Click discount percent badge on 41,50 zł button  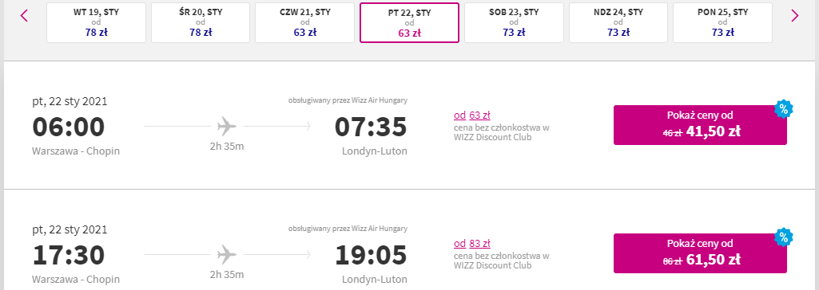(783, 109)
